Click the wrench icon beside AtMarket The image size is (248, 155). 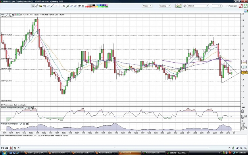185,6
